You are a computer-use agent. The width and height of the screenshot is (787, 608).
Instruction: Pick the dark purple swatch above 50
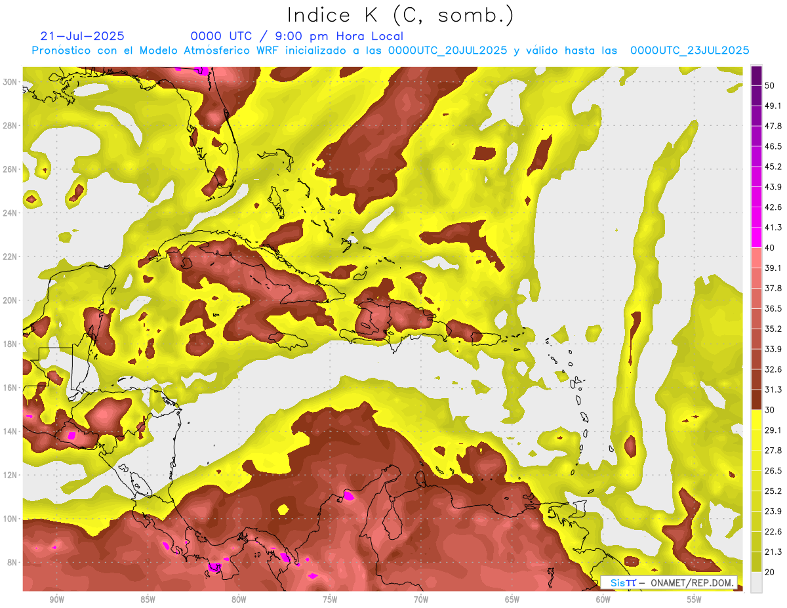point(756,75)
